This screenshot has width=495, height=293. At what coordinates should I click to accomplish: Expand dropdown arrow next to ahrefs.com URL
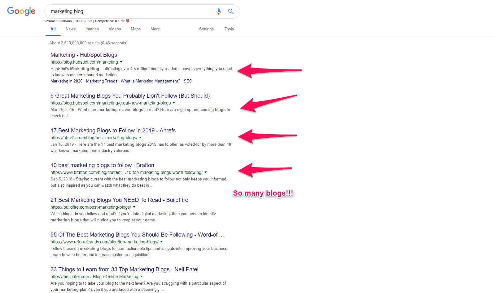tap(140, 138)
